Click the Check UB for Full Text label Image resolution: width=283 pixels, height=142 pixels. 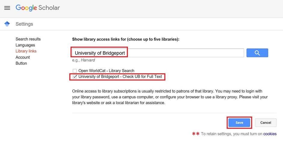click(x=120, y=77)
